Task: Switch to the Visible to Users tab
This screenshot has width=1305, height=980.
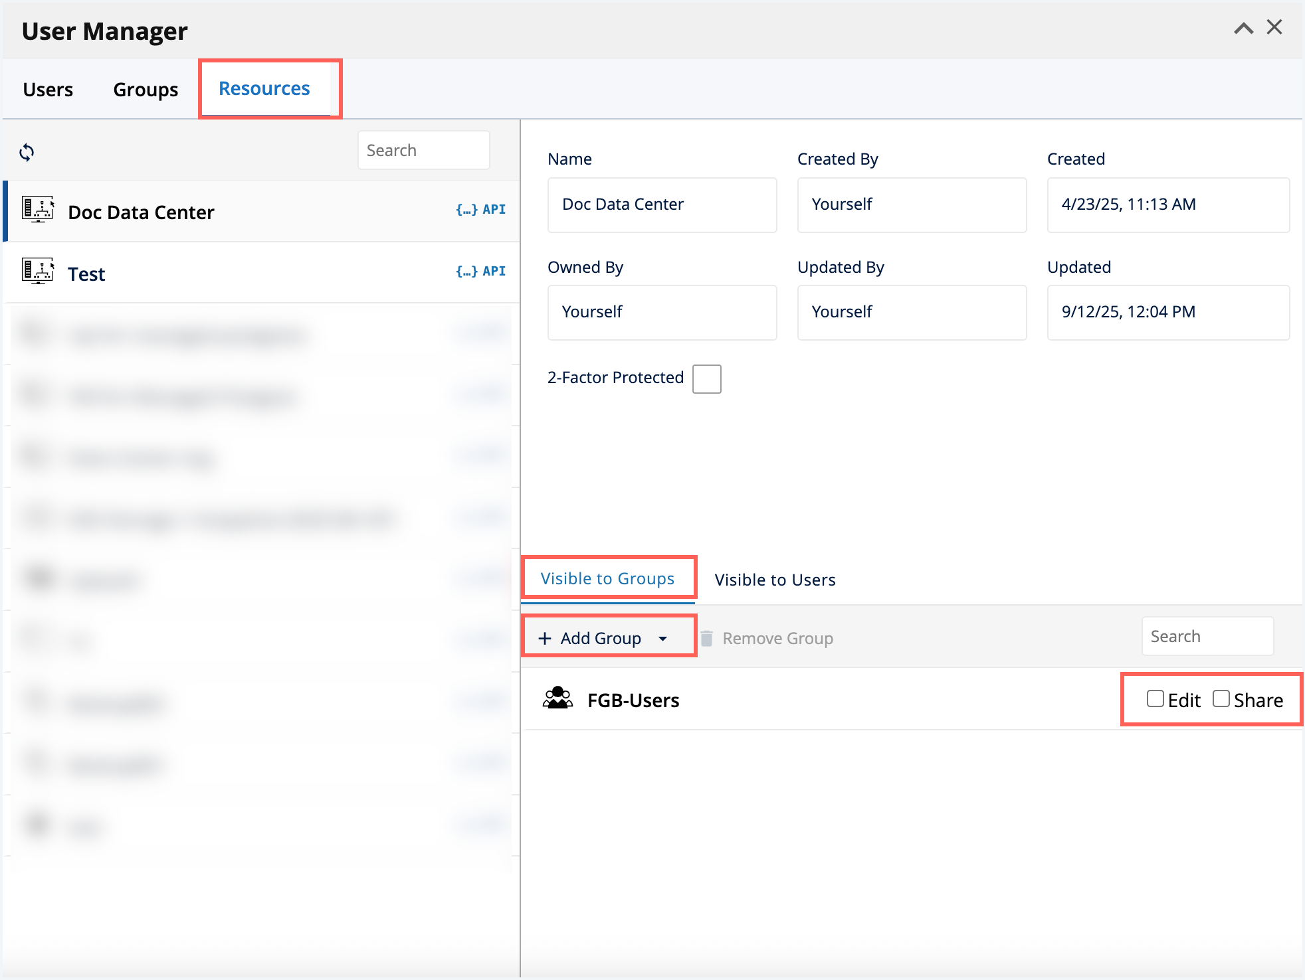Action: click(775, 579)
